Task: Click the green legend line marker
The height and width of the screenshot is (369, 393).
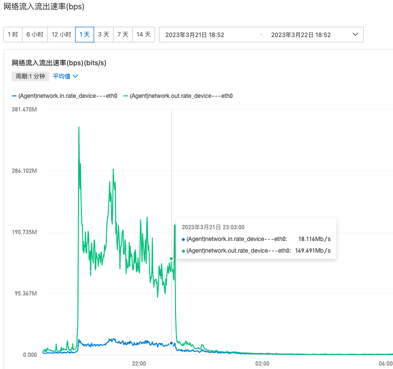Action: coord(125,96)
